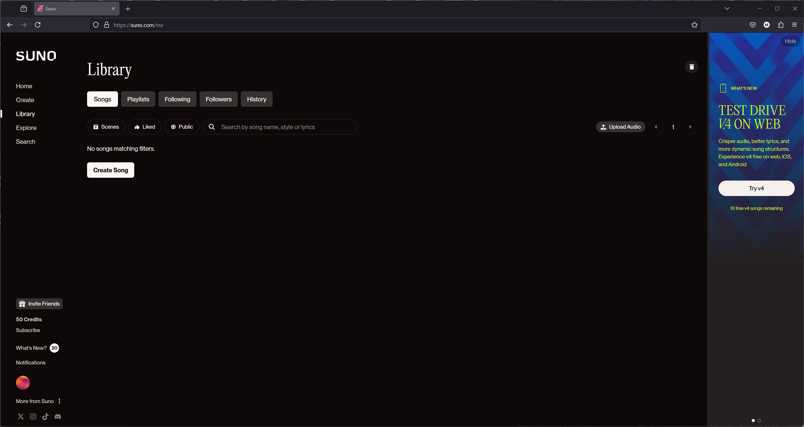Bookmark this page with star icon
The image size is (804, 427).
coord(694,25)
